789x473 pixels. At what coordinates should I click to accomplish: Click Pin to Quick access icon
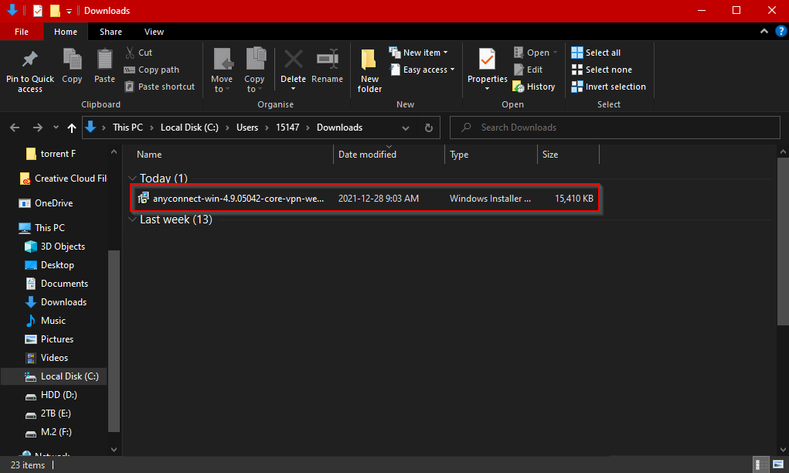tap(29, 60)
